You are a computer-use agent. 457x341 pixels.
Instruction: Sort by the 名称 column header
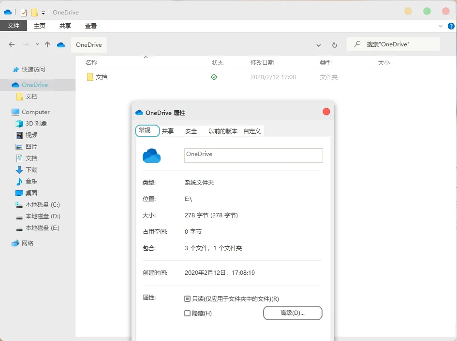91,62
